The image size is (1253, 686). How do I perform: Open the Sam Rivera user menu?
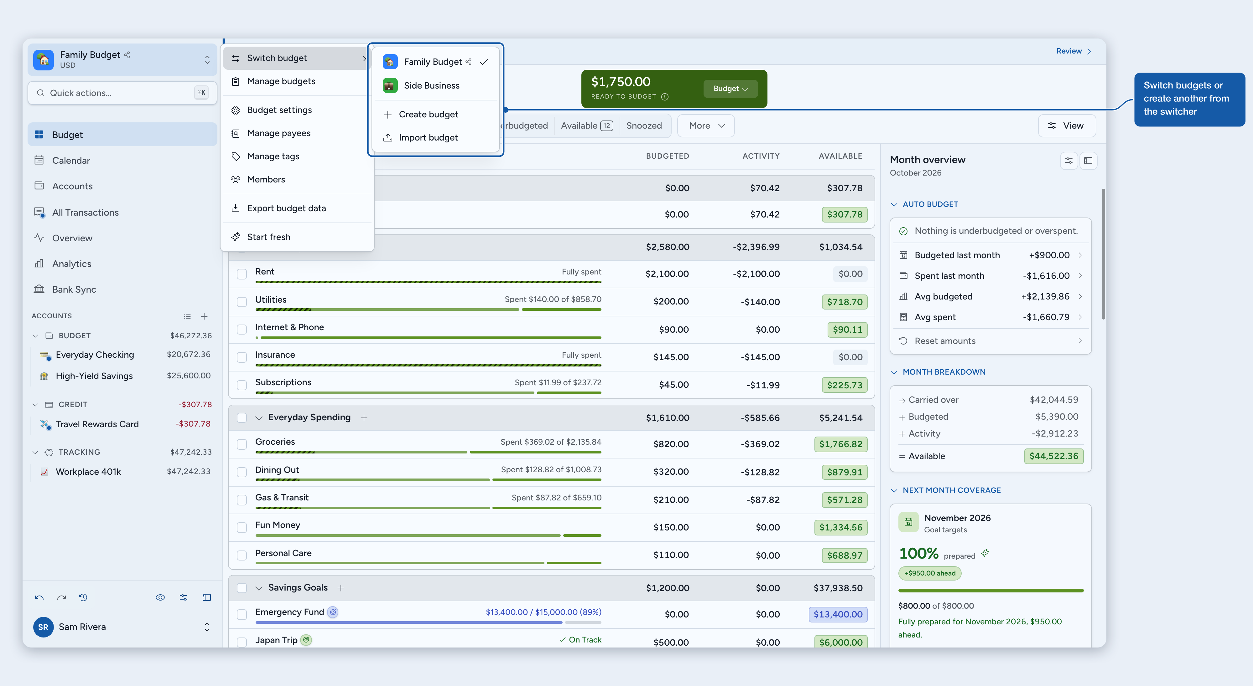pos(122,627)
